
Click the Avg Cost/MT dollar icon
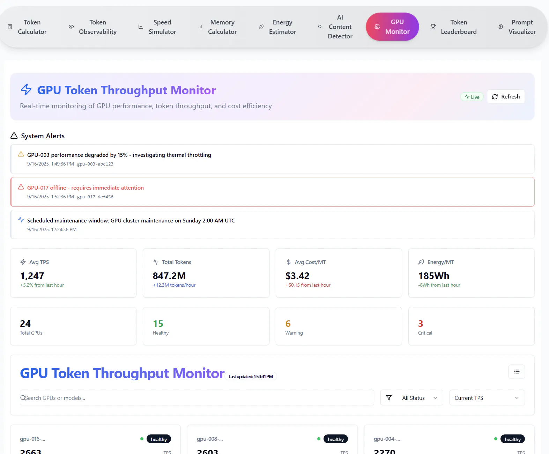(x=289, y=262)
